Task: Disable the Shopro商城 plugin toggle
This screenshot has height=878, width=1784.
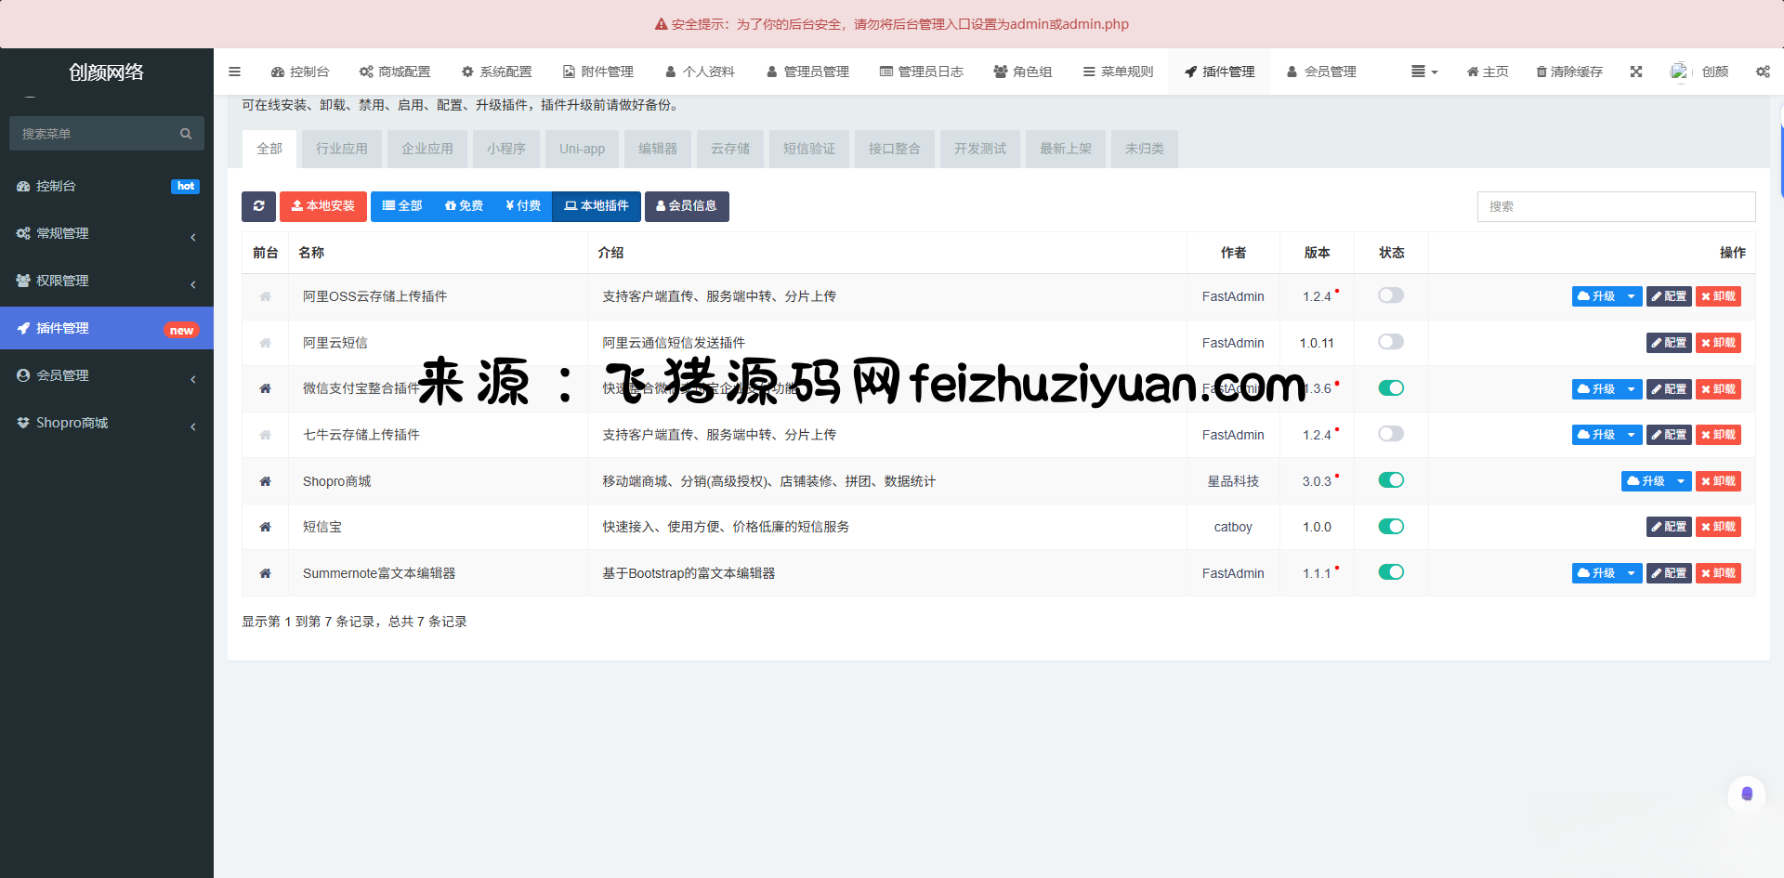Action: pos(1391,480)
